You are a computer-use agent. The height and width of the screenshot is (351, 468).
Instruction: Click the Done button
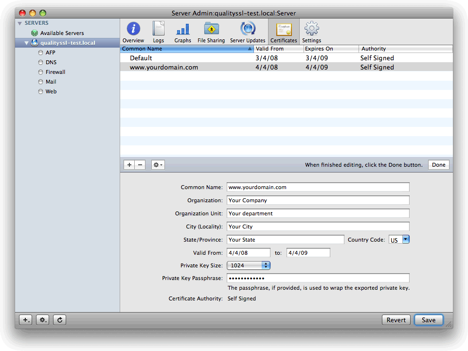point(438,165)
